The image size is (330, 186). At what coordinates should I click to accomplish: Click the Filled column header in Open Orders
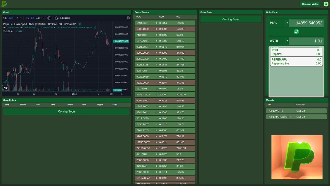tap(115, 105)
